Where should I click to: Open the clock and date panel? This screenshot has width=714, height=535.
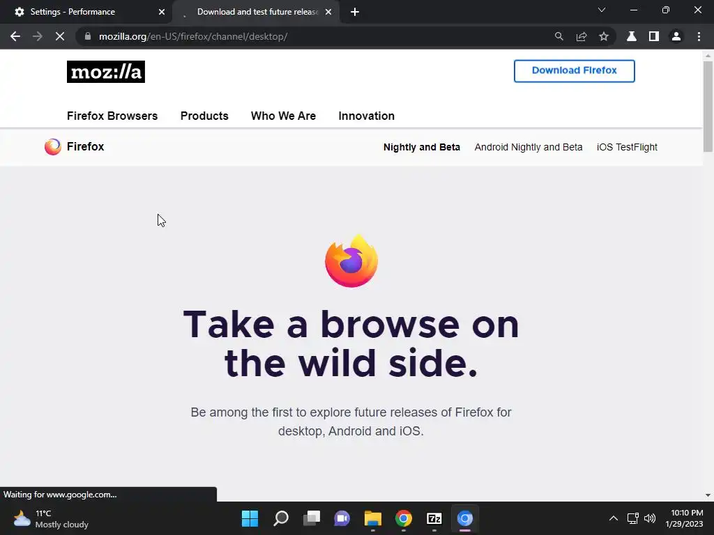[684, 518]
